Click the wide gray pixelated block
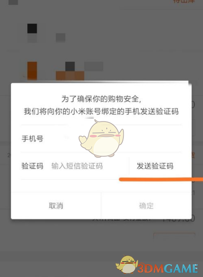The image size is (203, 277). point(94,66)
